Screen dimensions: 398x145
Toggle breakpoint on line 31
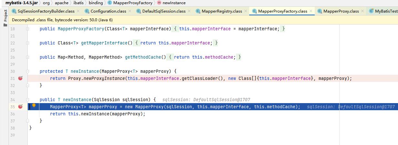(20, 78)
